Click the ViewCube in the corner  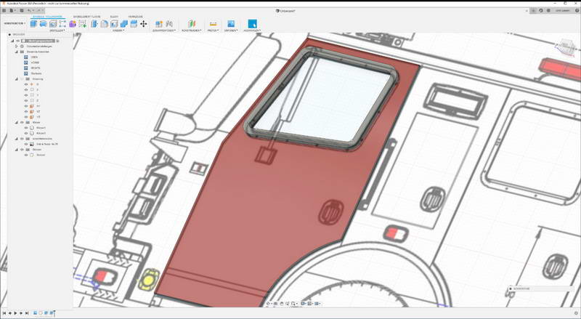566,47
